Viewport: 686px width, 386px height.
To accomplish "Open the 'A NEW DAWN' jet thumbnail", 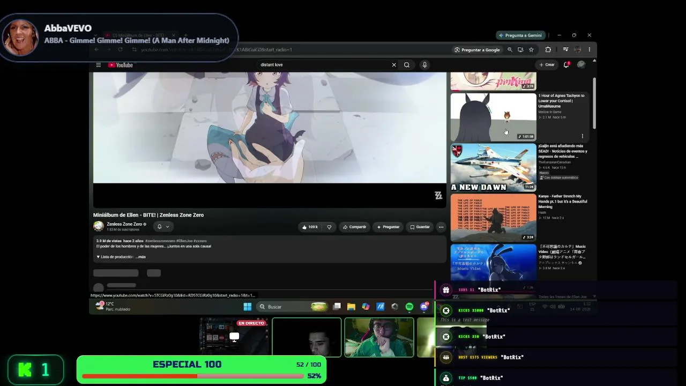I will (x=493, y=167).
